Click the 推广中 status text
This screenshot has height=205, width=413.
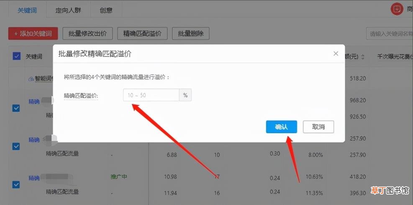click(x=119, y=177)
